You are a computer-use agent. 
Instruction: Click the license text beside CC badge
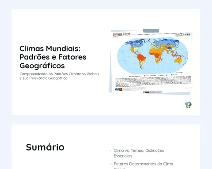[x=156, y=92]
